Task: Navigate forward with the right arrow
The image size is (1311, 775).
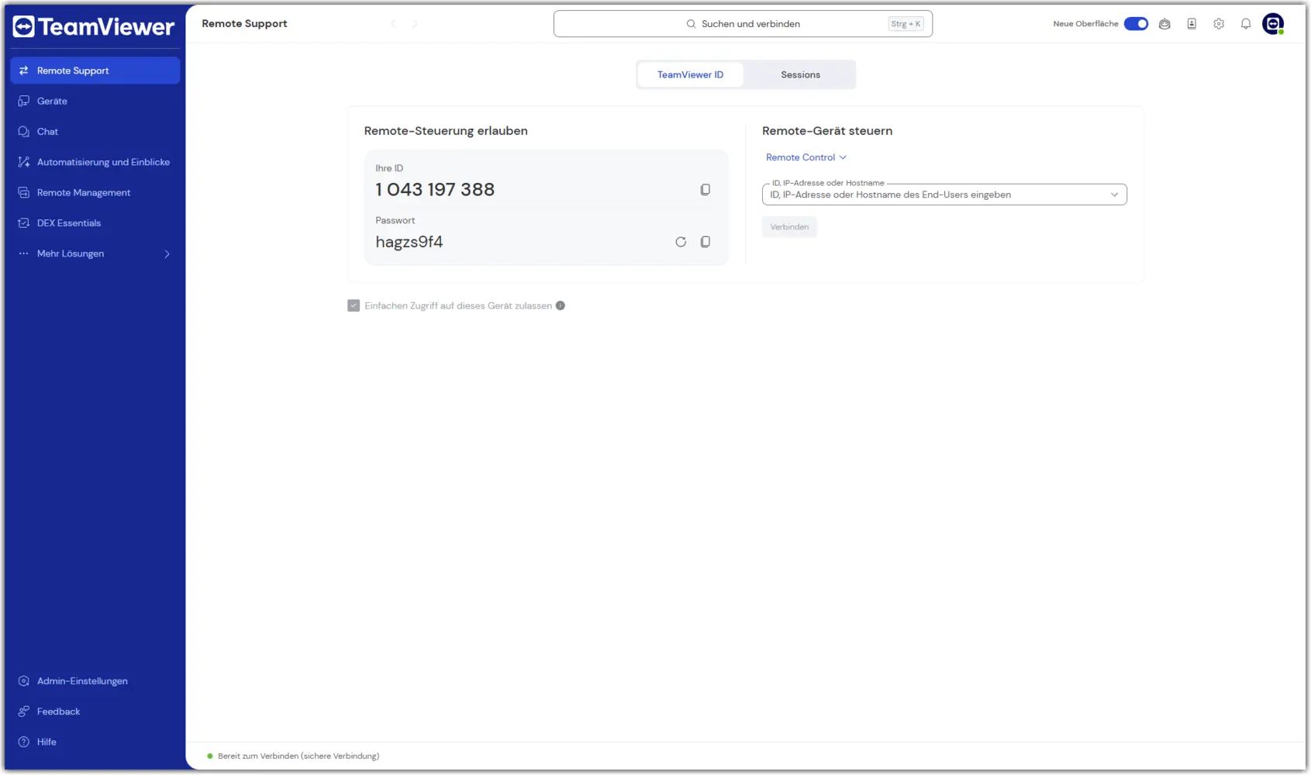Action: [x=415, y=24]
